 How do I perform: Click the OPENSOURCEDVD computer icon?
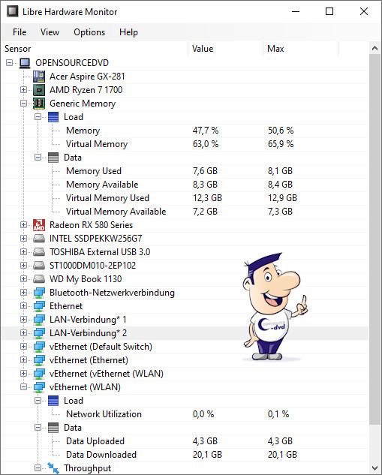pos(25,63)
